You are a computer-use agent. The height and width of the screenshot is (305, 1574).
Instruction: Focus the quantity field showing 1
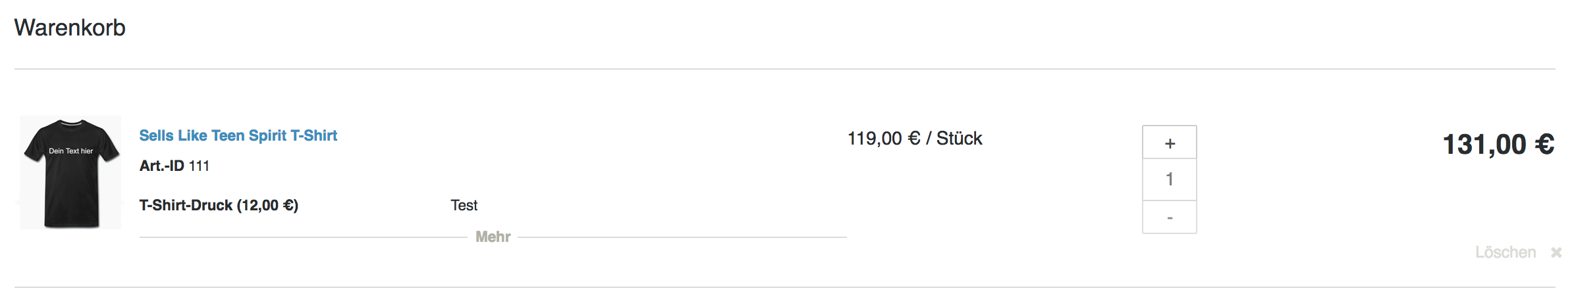click(x=1170, y=179)
